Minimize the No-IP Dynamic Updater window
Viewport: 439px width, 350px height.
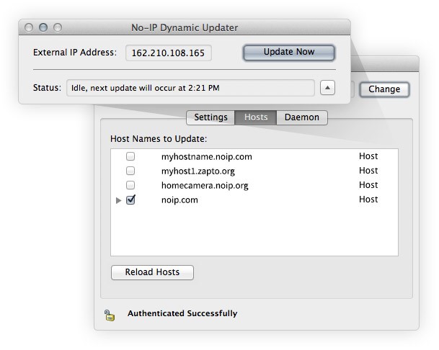click(43, 27)
